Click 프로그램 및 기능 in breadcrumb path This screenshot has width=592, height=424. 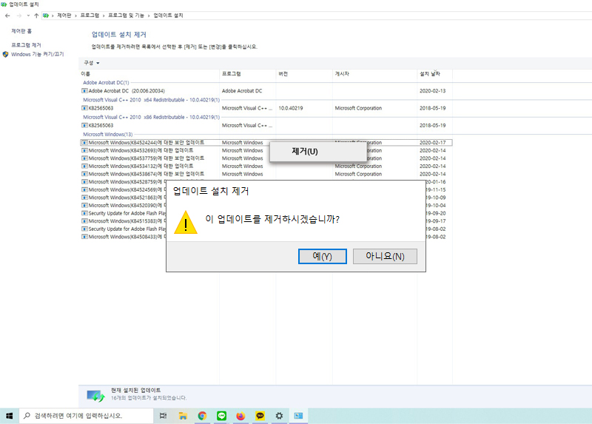[x=127, y=16]
